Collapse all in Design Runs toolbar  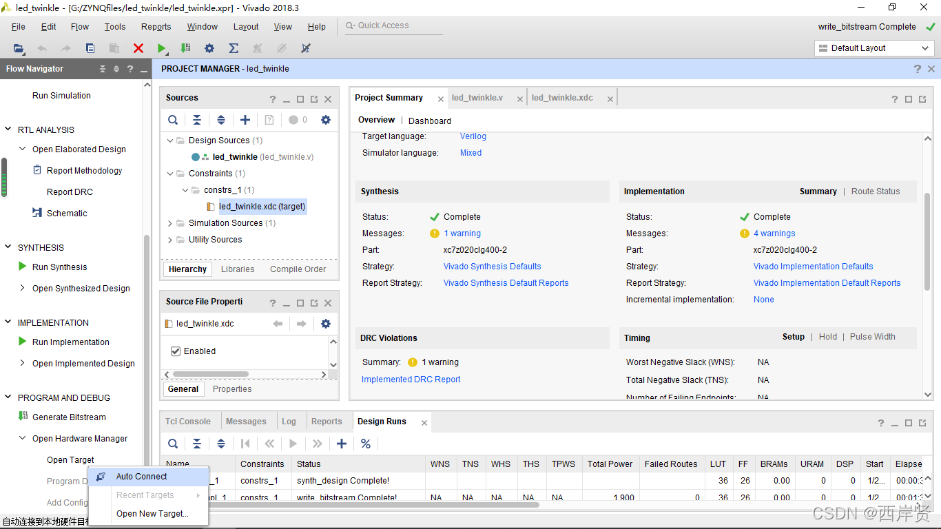pyautogui.click(x=197, y=444)
